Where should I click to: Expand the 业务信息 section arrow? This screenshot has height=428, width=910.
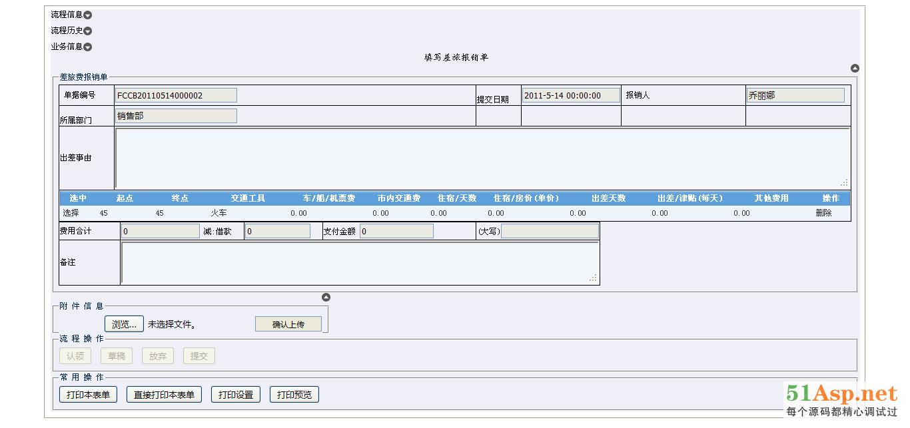click(88, 47)
